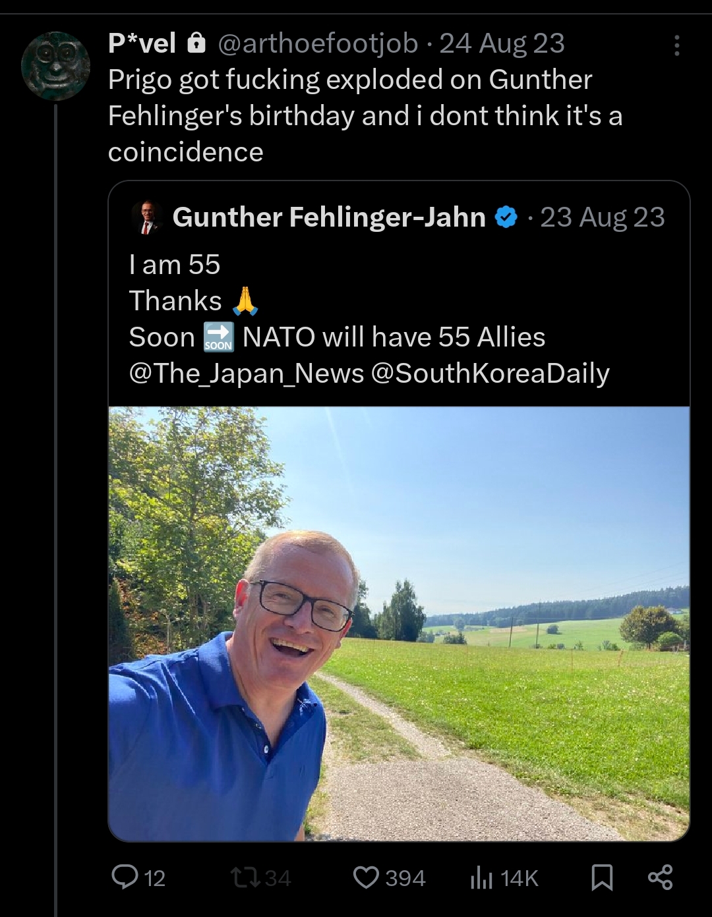Open the three-dot more options menu
Screen dimensions: 712x917
point(676,45)
